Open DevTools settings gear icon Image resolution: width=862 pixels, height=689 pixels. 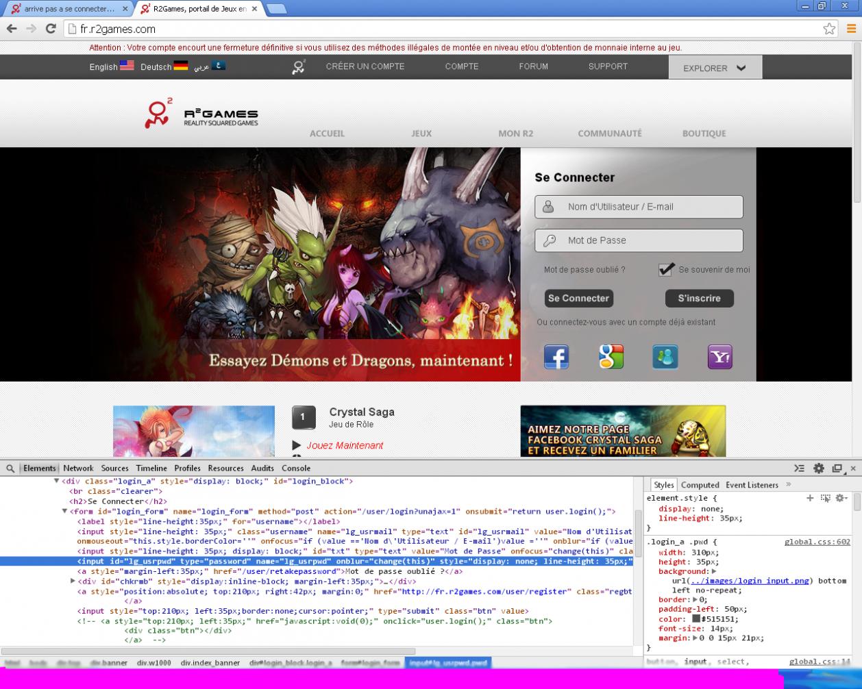click(x=818, y=468)
